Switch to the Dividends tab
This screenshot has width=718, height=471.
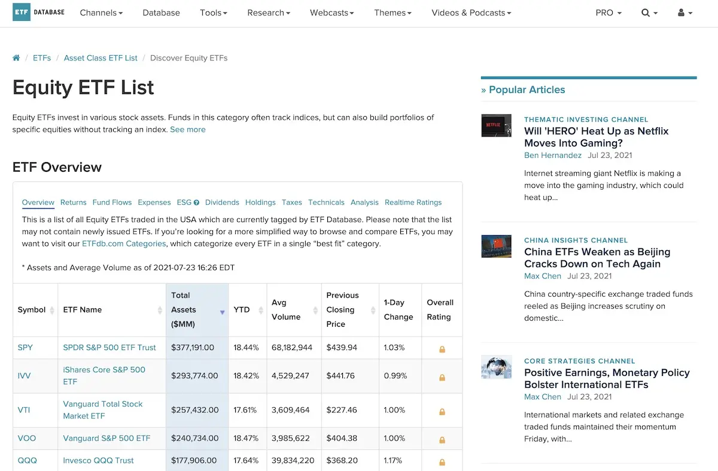point(222,202)
